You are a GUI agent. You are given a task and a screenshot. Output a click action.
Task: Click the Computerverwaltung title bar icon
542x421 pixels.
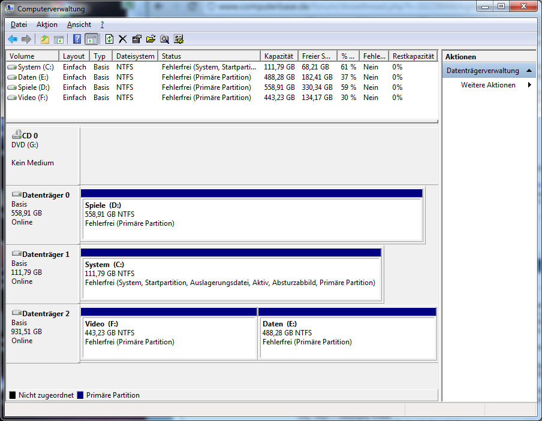tap(10, 8)
